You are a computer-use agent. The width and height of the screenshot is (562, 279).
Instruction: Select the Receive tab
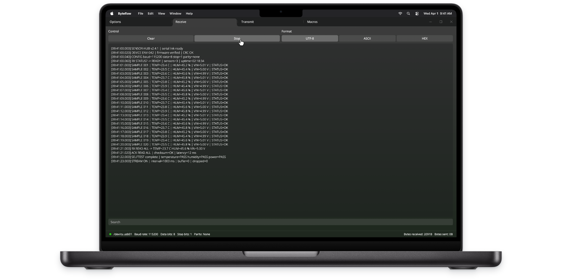point(205,22)
